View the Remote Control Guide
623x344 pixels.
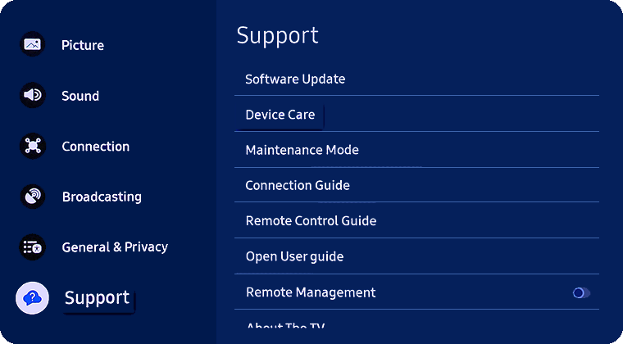311,221
